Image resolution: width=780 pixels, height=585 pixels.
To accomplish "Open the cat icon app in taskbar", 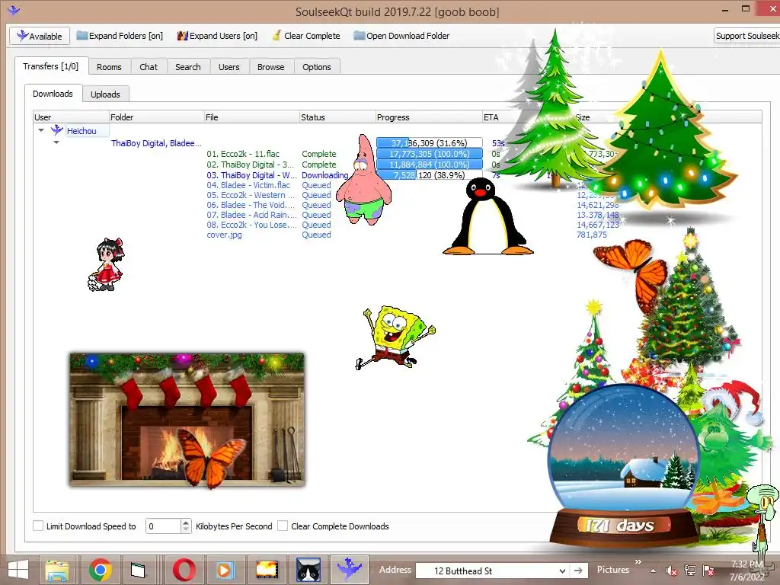I will pyautogui.click(x=308, y=570).
